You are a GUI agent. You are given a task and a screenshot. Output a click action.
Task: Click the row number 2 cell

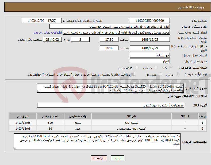click(x=202, y=129)
